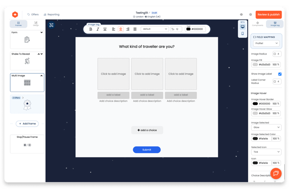Uncheck the Show Image Label checkbox
The width and height of the screenshot is (289, 190).
click(280, 74)
